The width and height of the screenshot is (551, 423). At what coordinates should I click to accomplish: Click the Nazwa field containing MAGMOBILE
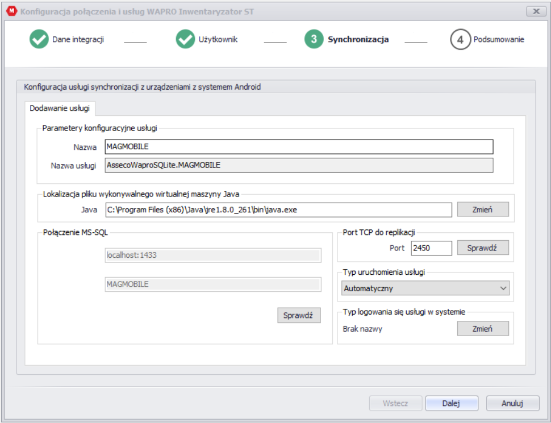click(299, 146)
